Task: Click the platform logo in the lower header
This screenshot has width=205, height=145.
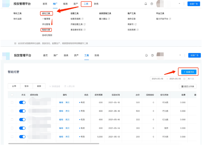Action: (6, 56)
